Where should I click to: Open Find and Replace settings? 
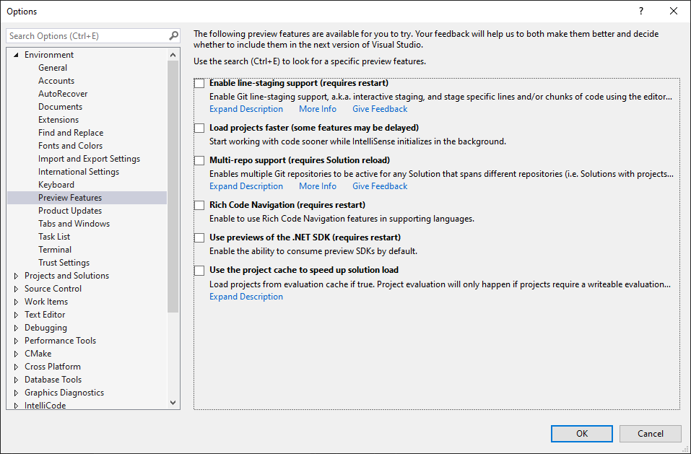coord(71,133)
